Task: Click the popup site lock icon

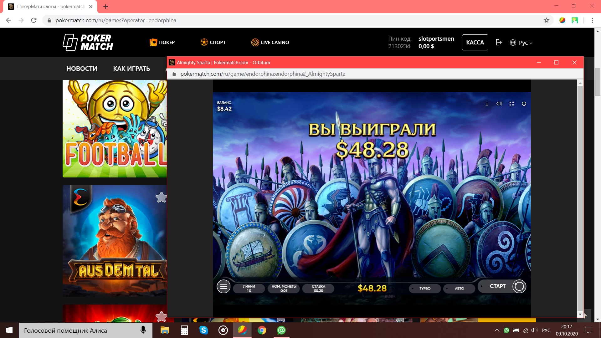Action: click(x=174, y=74)
